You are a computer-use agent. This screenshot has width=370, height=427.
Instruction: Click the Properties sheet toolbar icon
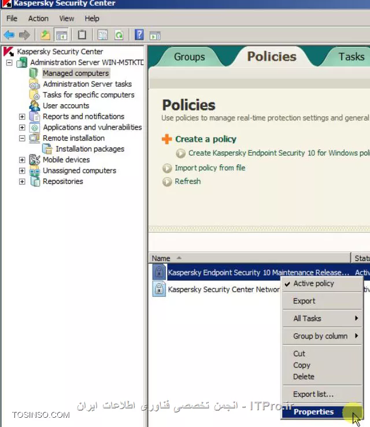click(102, 35)
